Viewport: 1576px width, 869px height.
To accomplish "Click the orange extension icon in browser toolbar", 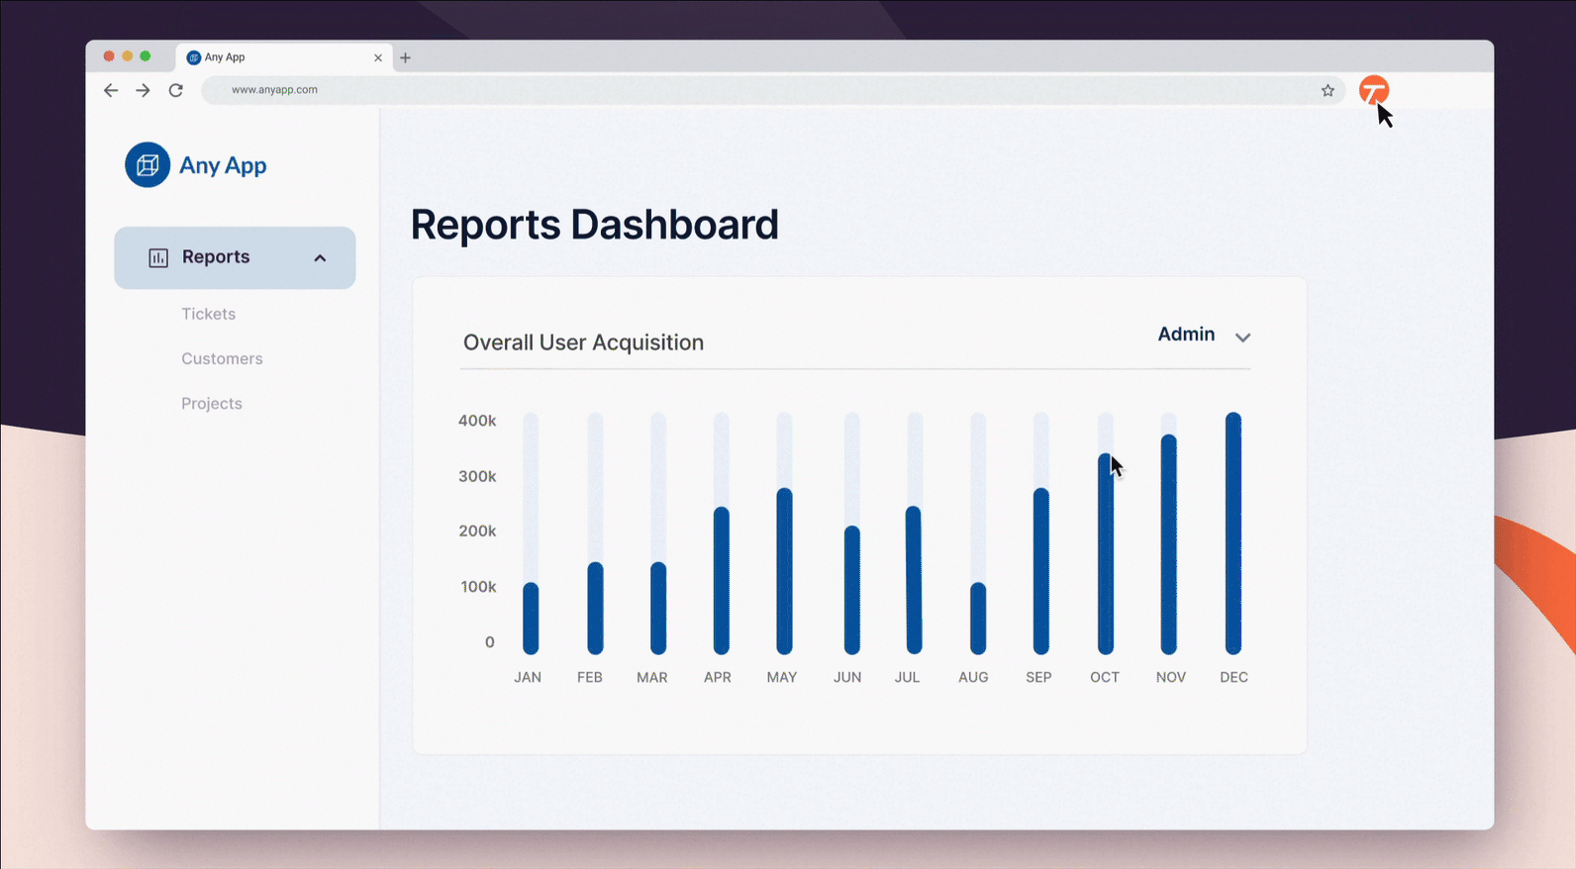I will (1373, 90).
